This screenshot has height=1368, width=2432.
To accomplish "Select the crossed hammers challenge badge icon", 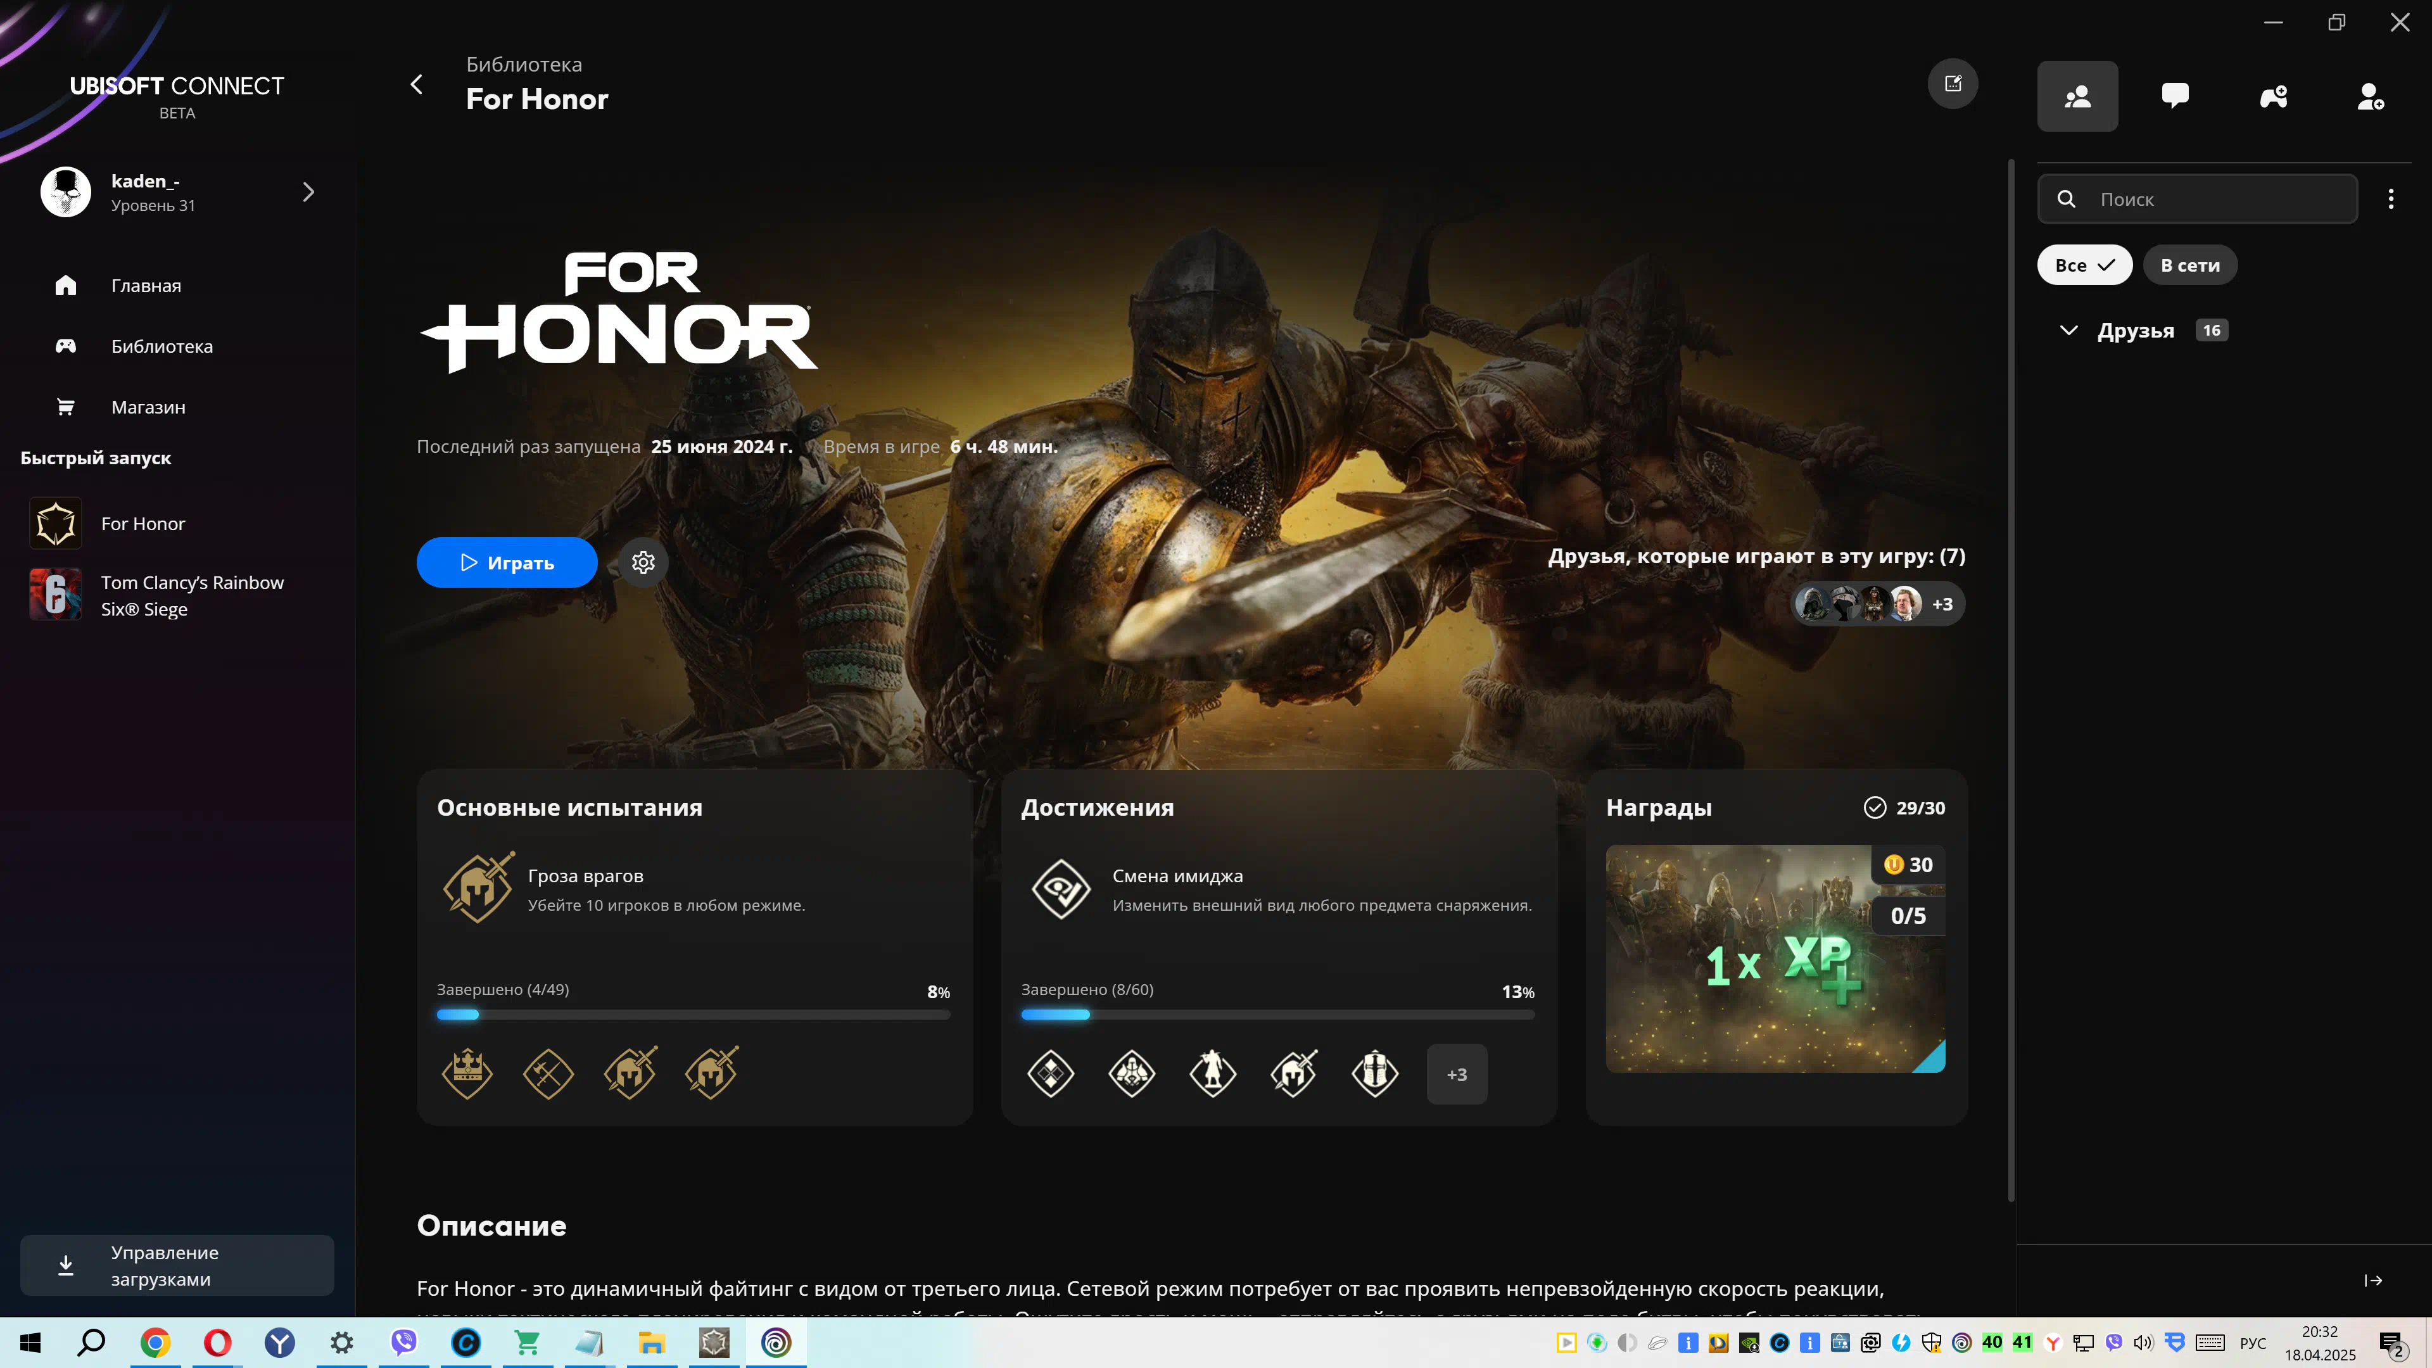I will (548, 1073).
